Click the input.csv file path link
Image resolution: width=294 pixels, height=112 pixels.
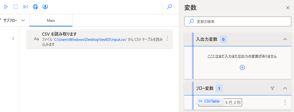click(90, 40)
